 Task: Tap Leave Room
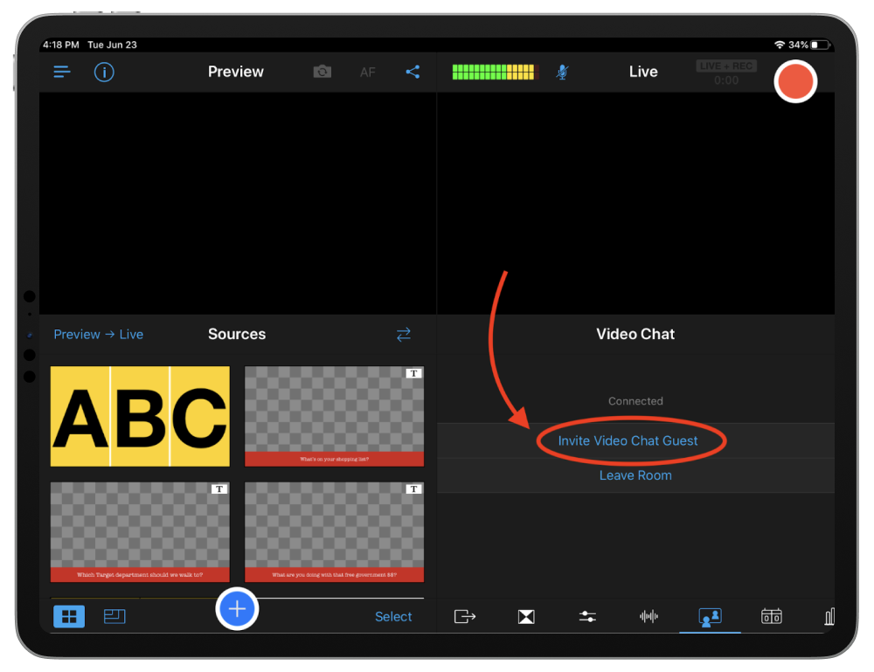pyautogui.click(x=635, y=475)
